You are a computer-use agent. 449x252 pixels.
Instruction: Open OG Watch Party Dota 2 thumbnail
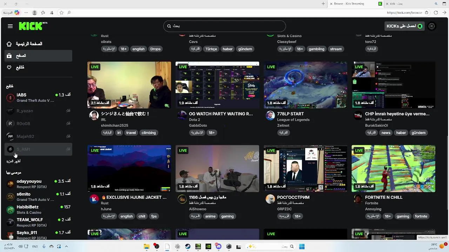tap(217, 85)
